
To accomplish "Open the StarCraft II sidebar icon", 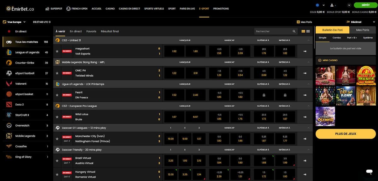I will (x=9, y=115).
